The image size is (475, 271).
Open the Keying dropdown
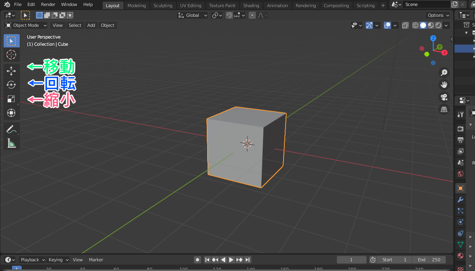(58, 260)
